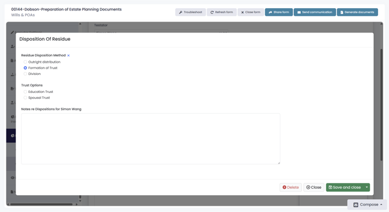
Task: Click the envelope icon on Compose
Action: click(356, 205)
